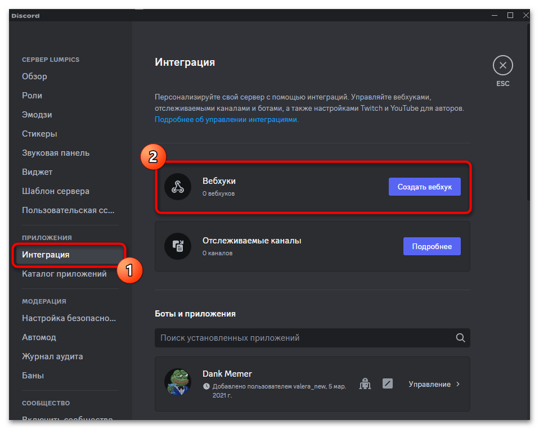
Task: Click the followed channels icon
Action: pyautogui.click(x=178, y=246)
